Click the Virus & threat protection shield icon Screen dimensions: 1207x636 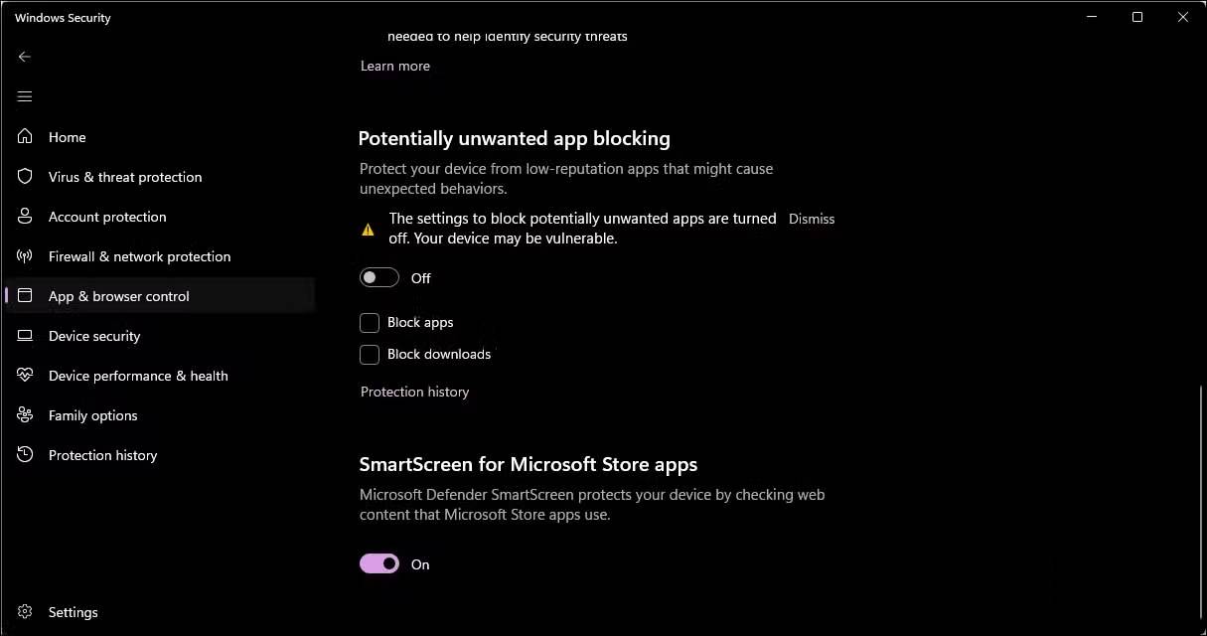[25, 177]
